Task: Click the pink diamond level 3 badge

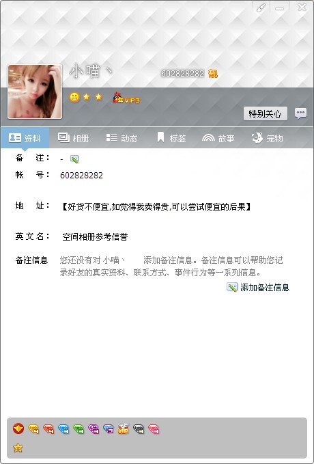Action: (154, 428)
